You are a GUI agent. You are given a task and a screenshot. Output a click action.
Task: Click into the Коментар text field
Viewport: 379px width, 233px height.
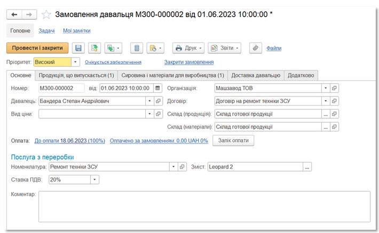click(x=203, y=205)
